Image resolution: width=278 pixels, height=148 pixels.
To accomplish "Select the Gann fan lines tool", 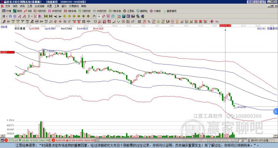I will (x=100, y=22).
